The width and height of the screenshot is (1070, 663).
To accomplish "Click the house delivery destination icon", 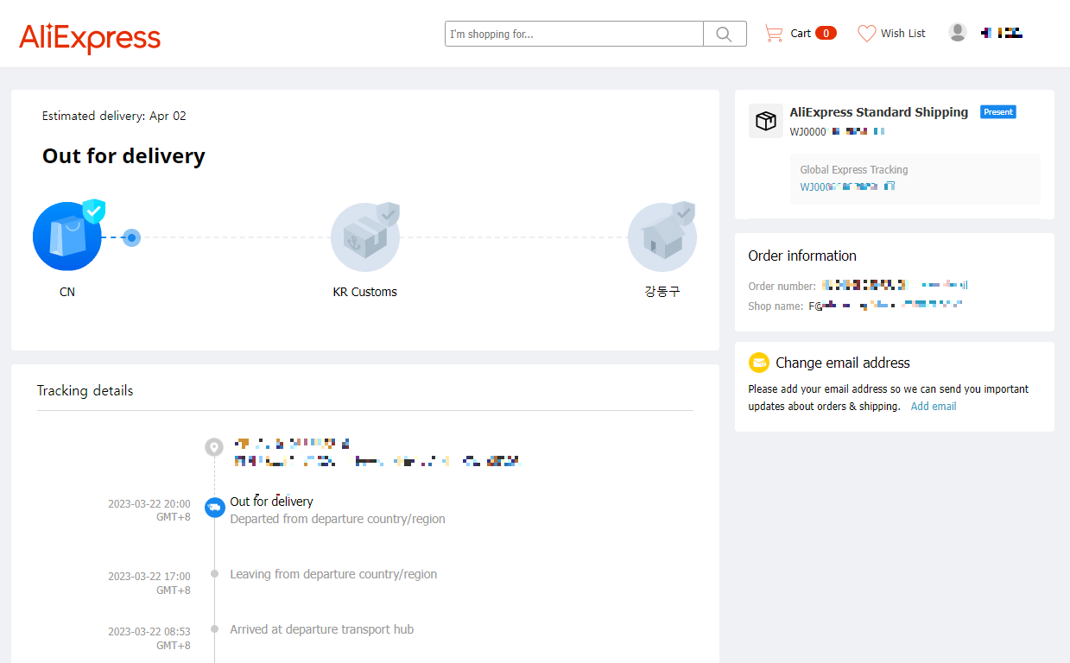I will pyautogui.click(x=662, y=237).
